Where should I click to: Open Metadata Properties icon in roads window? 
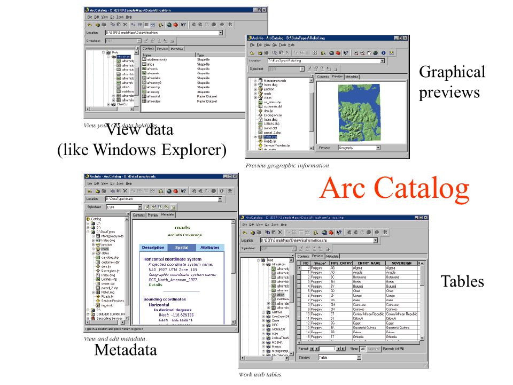point(153,207)
